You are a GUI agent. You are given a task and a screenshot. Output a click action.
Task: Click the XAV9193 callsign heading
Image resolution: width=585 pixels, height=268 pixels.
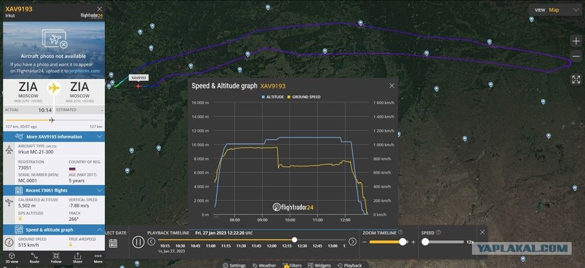(x=19, y=8)
